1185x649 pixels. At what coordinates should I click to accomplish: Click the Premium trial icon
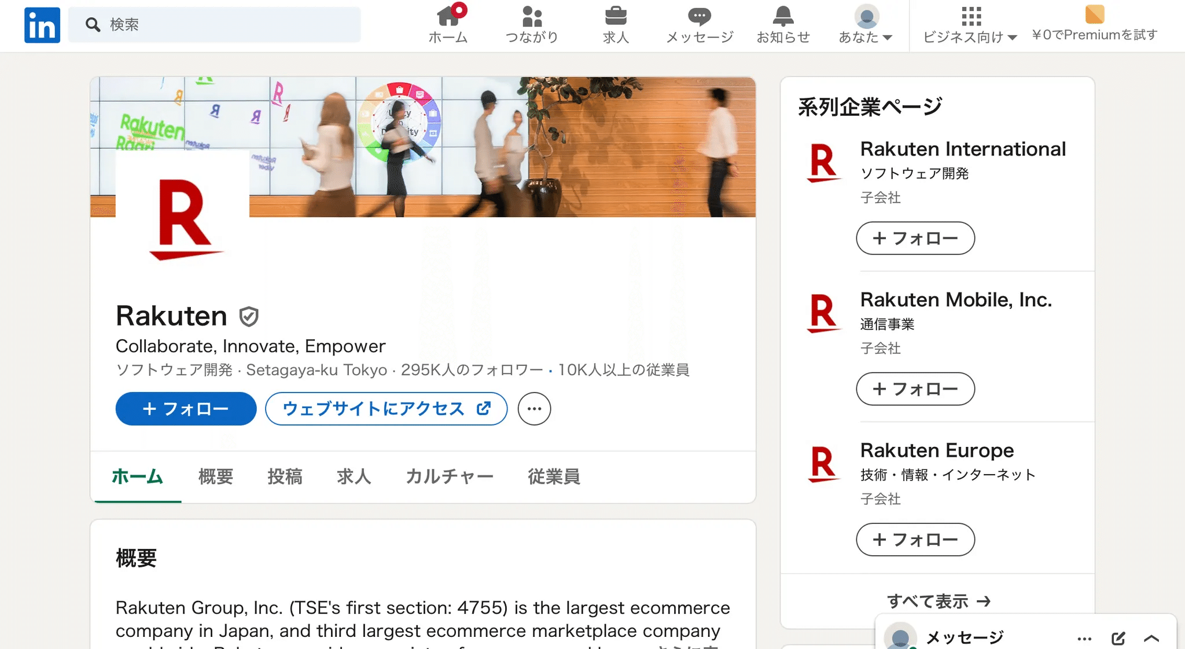[1094, 15]
